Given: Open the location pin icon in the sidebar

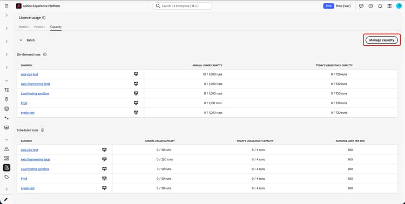Looking at the screenshot, I should (6, 99).
